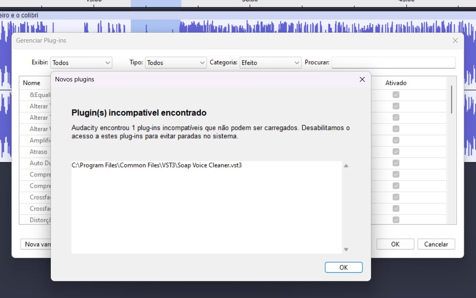Open the Exibir dropdown
The width and height of the screenshot is (476, 298).
[81, 63]
